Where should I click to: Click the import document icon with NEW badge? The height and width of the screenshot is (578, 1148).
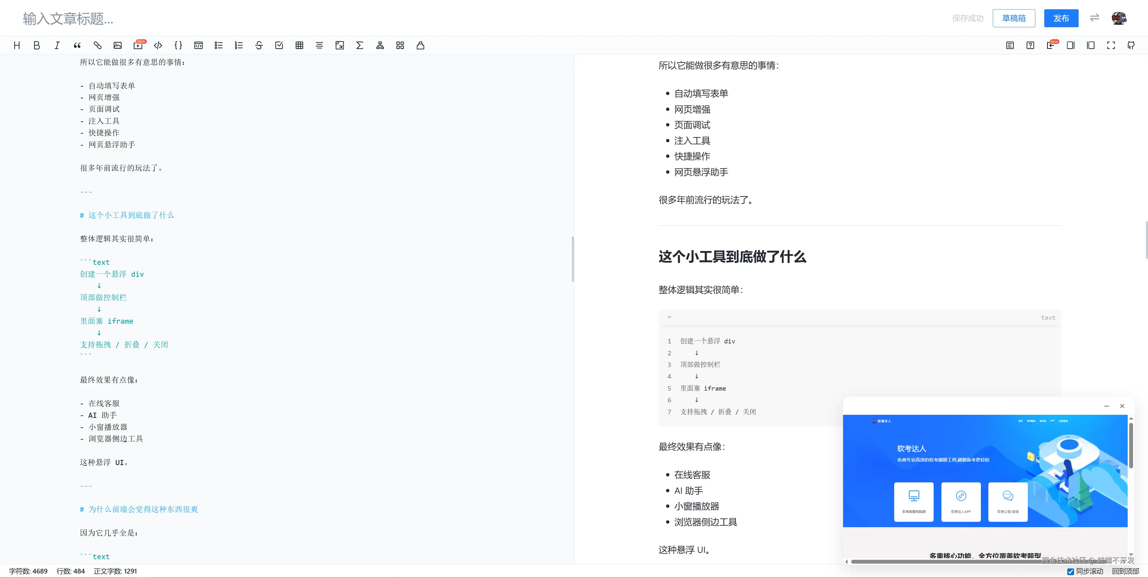[x=1051, y=45]
